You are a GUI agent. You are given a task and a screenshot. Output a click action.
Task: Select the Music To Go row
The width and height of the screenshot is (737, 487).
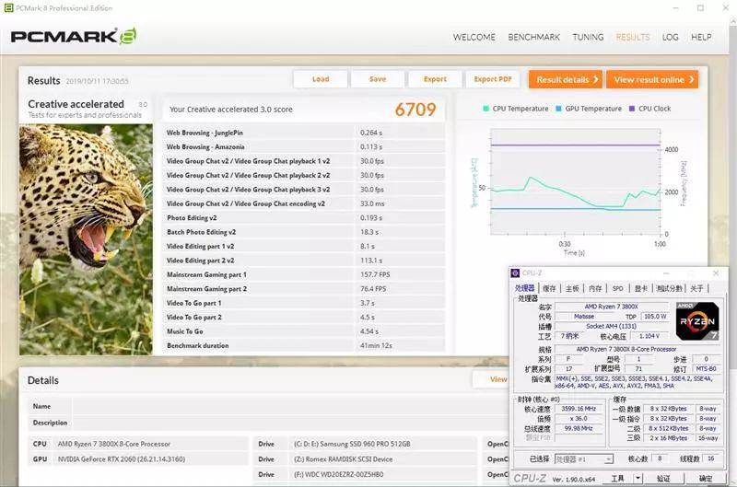click(x=304, y=331)
